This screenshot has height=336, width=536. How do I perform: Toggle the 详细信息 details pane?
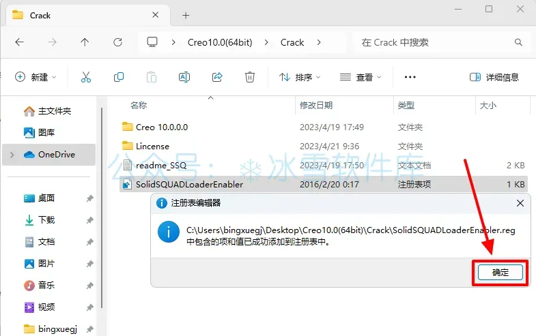coord(494,77)
